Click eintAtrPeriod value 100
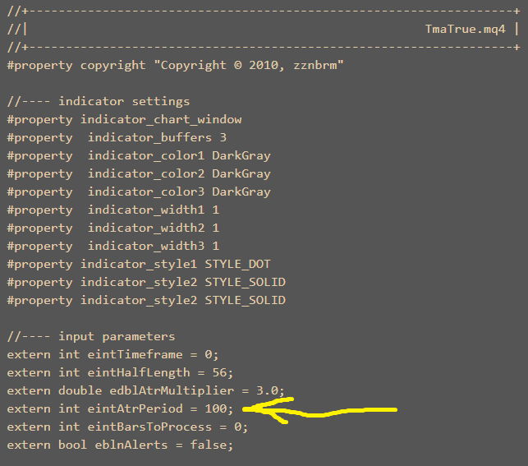Image resolution: width=528 pixels, height=466 pixels. click(x=216, y=408)
